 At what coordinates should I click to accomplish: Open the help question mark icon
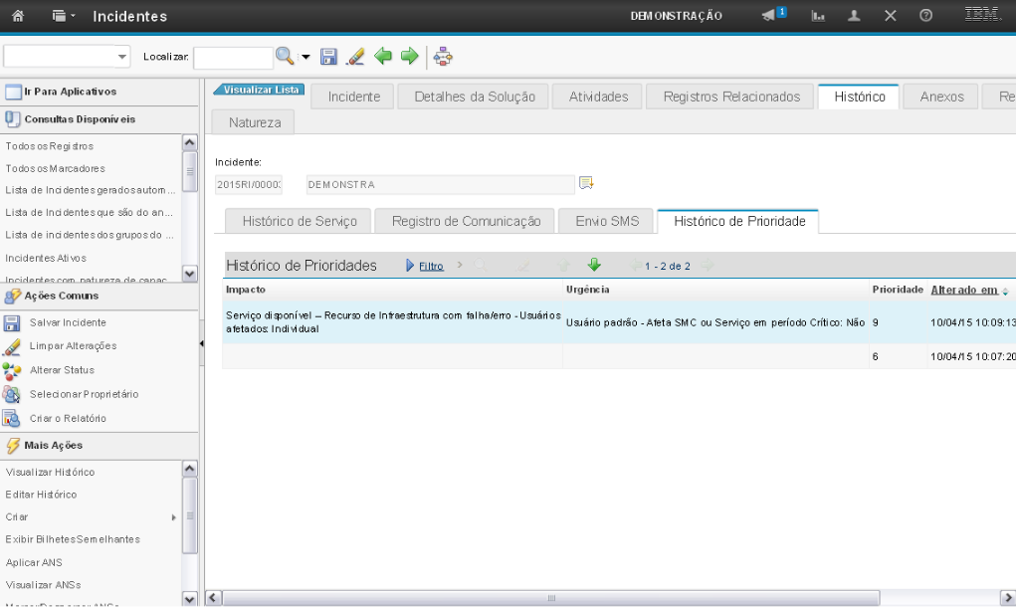click(x=925, y=16)
